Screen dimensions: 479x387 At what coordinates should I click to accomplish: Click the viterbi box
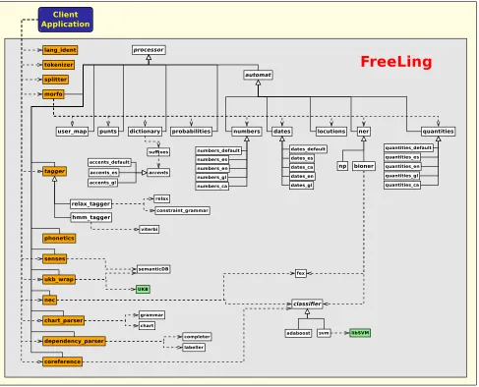150,229
